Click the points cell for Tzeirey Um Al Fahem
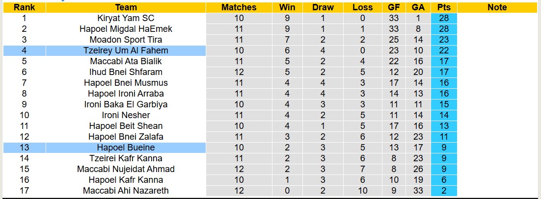 444,50
